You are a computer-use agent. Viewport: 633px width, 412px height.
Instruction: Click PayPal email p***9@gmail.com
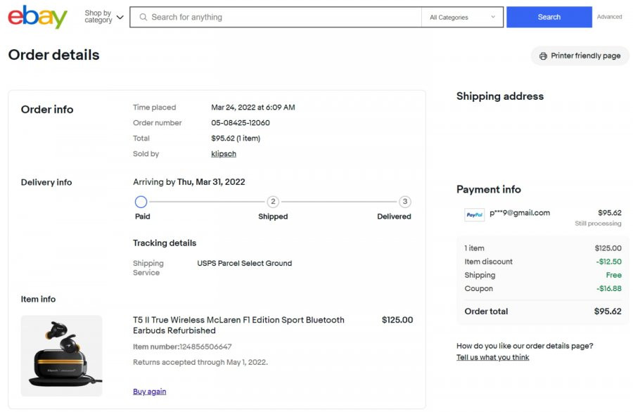coord(520,212)
